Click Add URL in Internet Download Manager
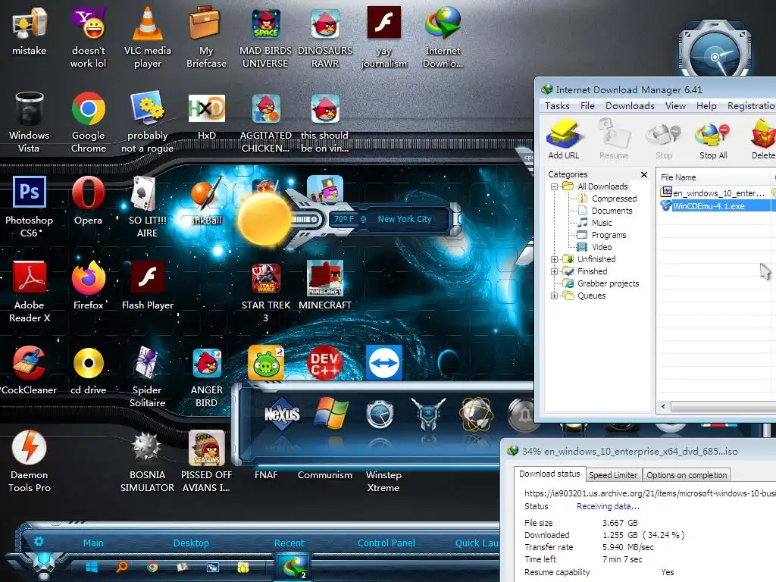776x582 pixels. 564,139
